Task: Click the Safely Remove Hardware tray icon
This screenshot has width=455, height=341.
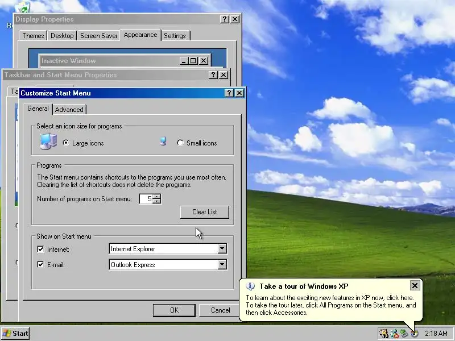Action: point(404,334)
